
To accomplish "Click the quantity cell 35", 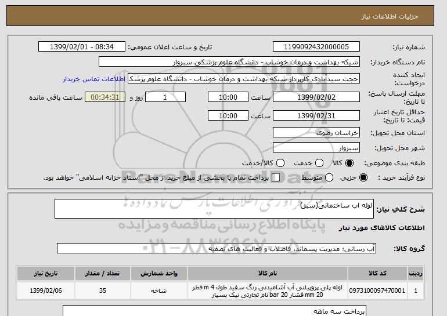I will (102, 290).
